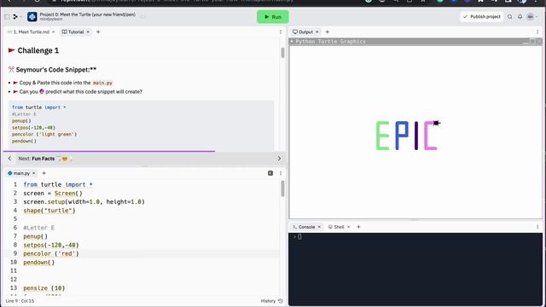Click the Publish project button
This screenshot has width=546, height=307.
click(481, 17)
